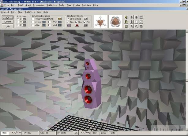188x136 pixels.
Task: Open the ToolBars menu
Action: [x=87, y=5]
